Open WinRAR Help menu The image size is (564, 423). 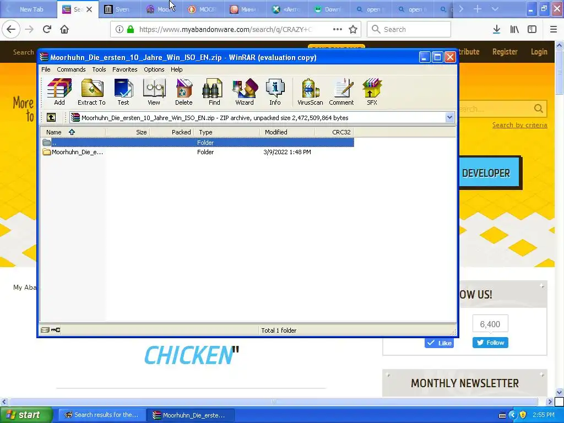click(177, 69)
